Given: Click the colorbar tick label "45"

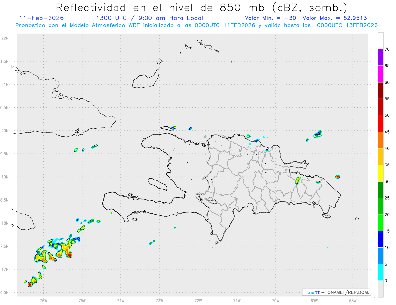Looking at the screenshot, I should 387,132.
